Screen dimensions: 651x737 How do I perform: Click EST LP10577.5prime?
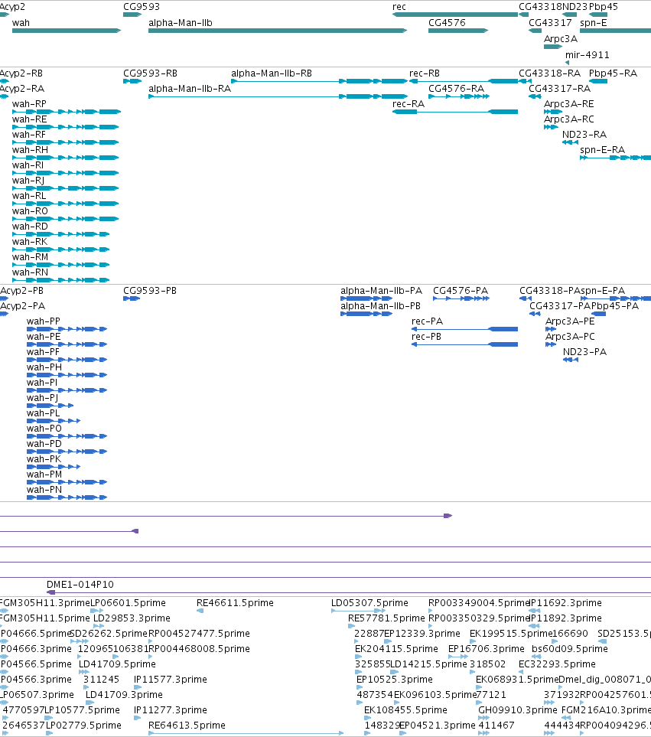(49, 718)
